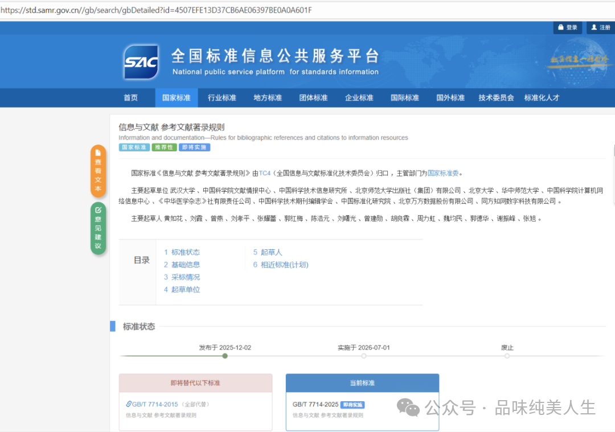Switch to the 行业标准 tab
This screenshot has width=615, height=432.
click(222, 98)
